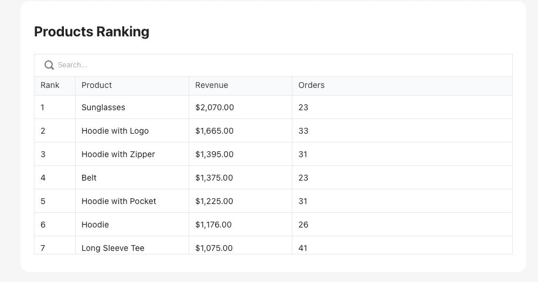Viewport: 538px width, 282px height.
Task: Click the Hoodie with Pocket entry
Action: 119,201
